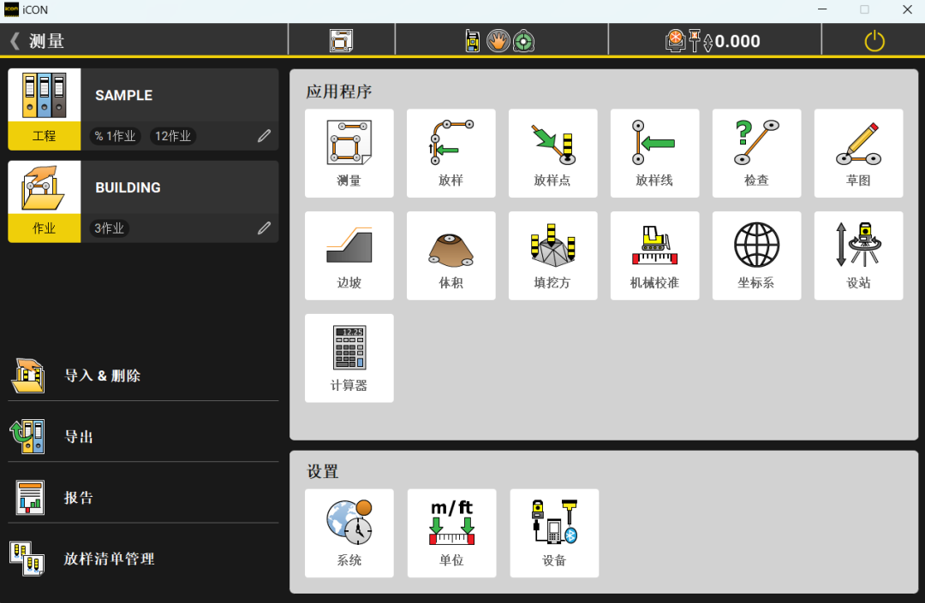Start the 草图 sketch app
Image resolution: width=925 pixels, height=603 pixels.
pos(858,153)
